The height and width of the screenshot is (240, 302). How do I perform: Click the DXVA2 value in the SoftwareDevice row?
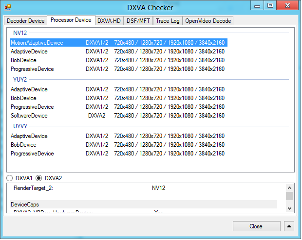[x=96, y=116]
